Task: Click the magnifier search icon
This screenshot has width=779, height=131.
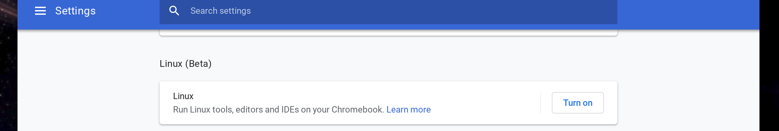Action: pyautogui.click(x=174, y=11)
